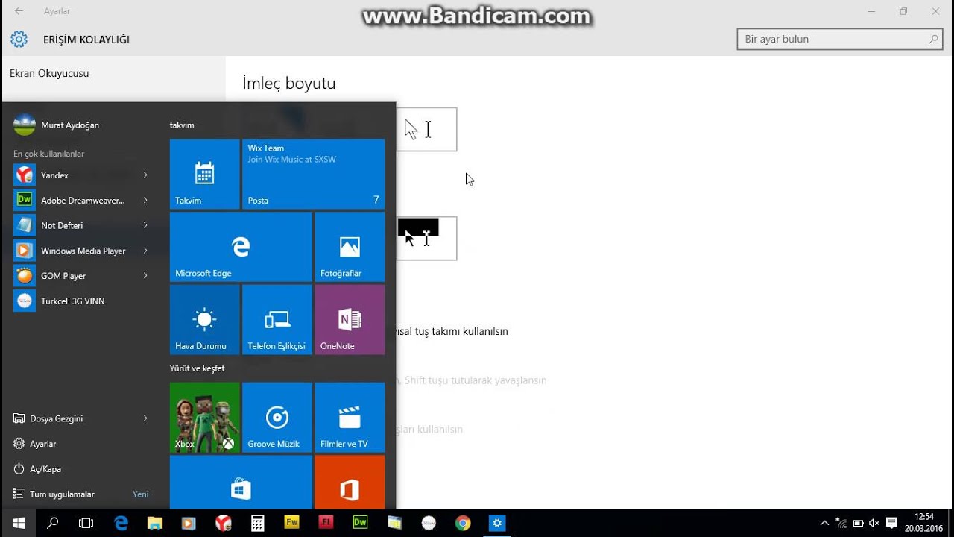Go back using the Ayarlar back arrow
Viewport: 954px width, 537px height.
point(19,11)
